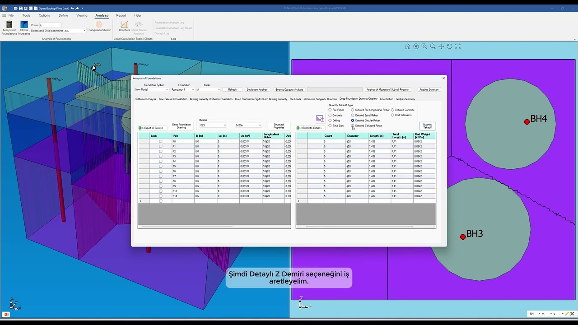
Task: Click the P3 pile name cell
Action: click(183, 157)
